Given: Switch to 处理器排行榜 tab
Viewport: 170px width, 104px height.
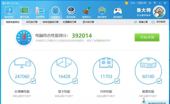Looking at the screenshot, I should click(x=69, y=22).
